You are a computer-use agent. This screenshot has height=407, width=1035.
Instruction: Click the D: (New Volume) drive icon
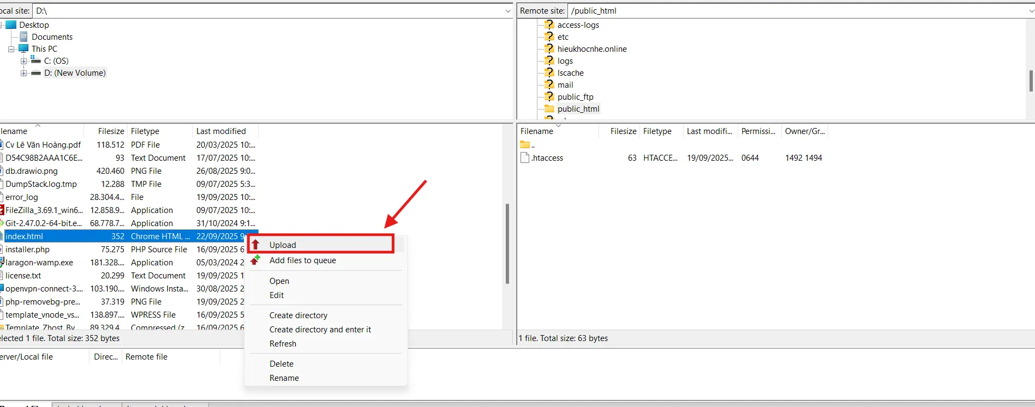click(x=36, y=72)
